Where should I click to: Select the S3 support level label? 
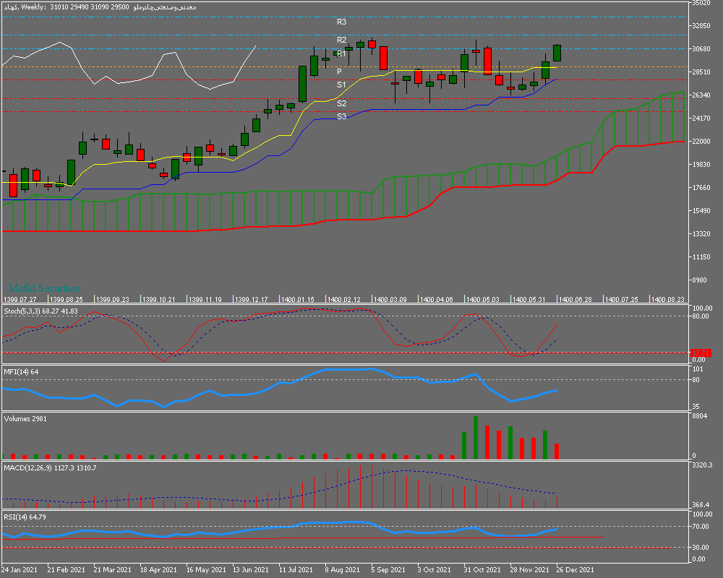coord(341,116)
